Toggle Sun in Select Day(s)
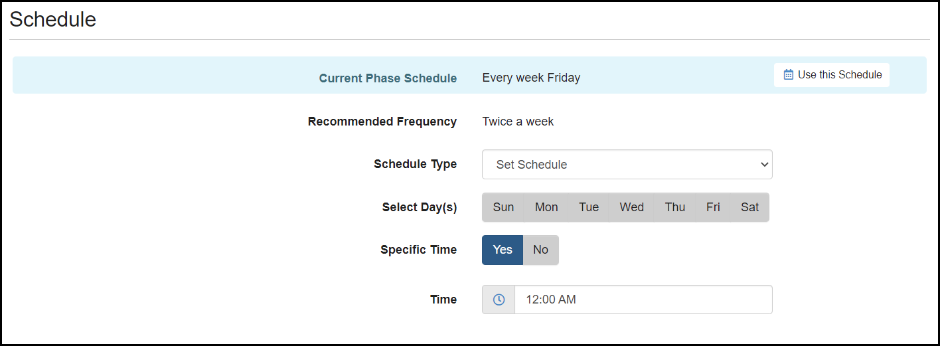 point(503,207)
